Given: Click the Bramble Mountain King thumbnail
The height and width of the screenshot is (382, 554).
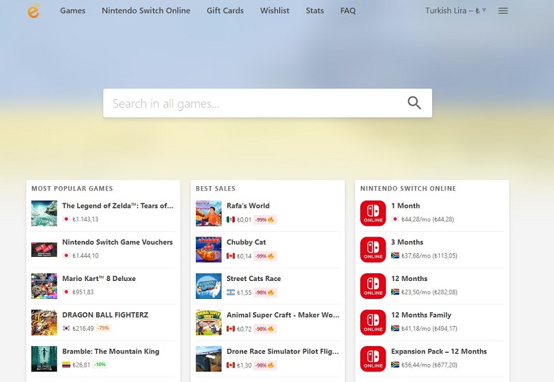Looking at the screenshot, I should [44, 358].
